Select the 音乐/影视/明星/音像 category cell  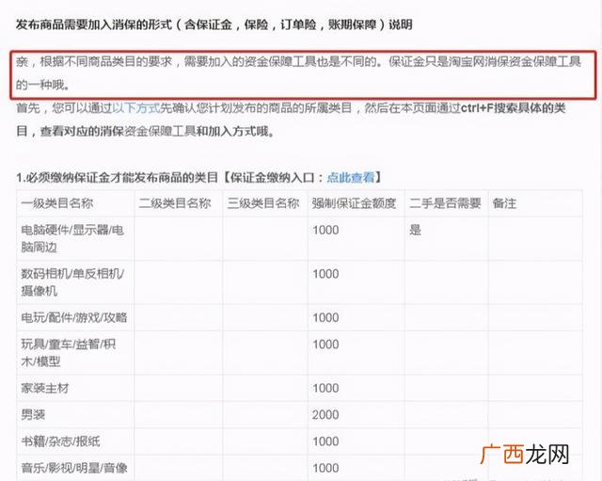74,468
